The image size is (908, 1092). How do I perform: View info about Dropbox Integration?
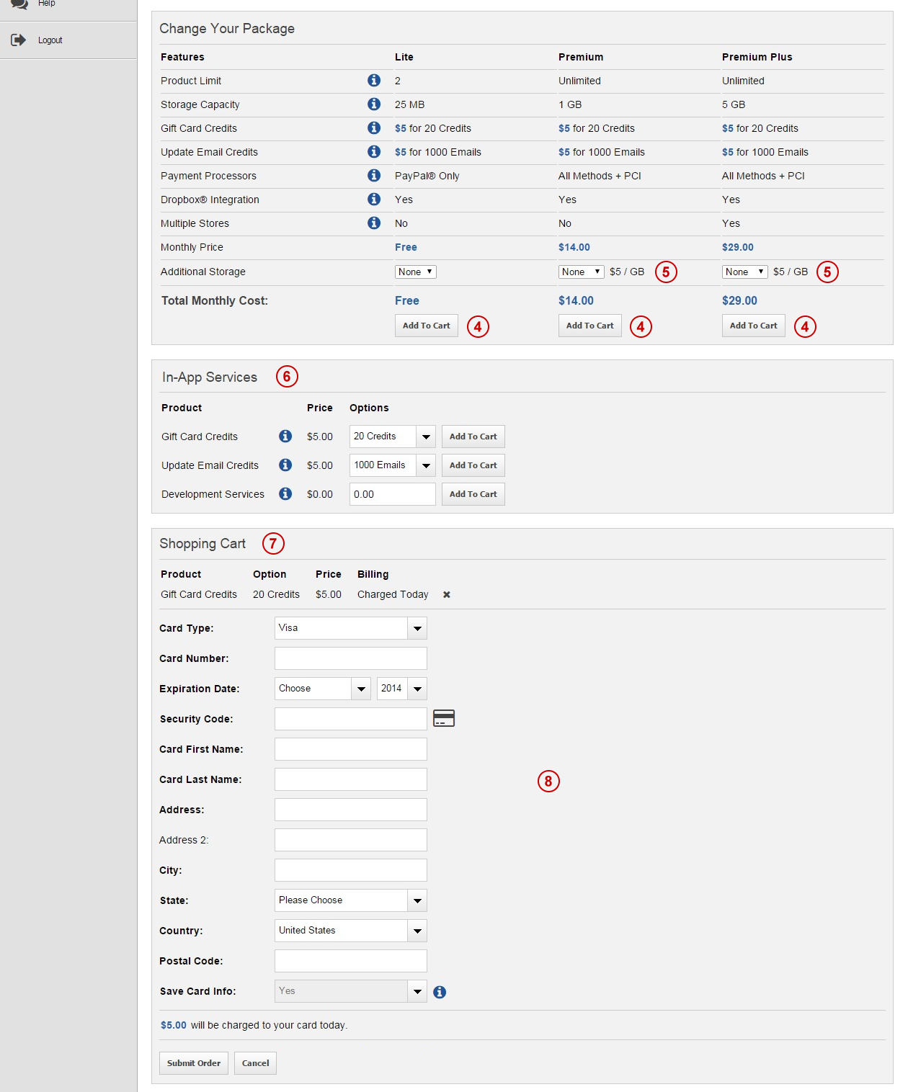click(374, 199)
